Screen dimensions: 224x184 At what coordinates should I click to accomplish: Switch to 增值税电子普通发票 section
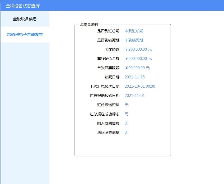point(25,35)
